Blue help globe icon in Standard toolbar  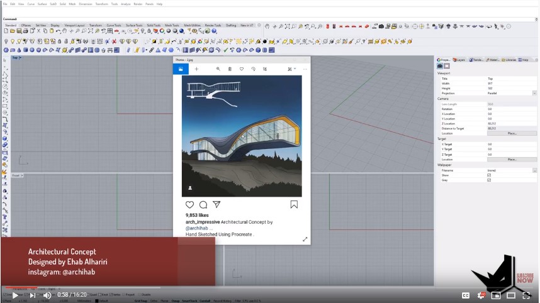214,31
